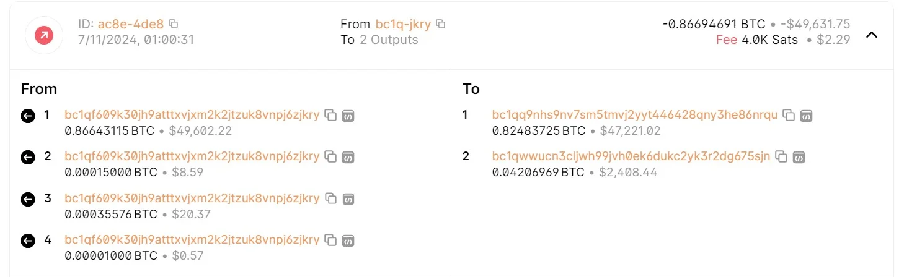Copy address of input 4

tap(331, 240)
